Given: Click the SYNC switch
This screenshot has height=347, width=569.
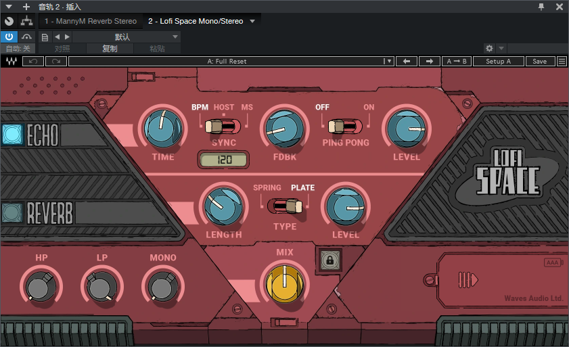Looking at the screenshot, I should [x=223, y=126].
